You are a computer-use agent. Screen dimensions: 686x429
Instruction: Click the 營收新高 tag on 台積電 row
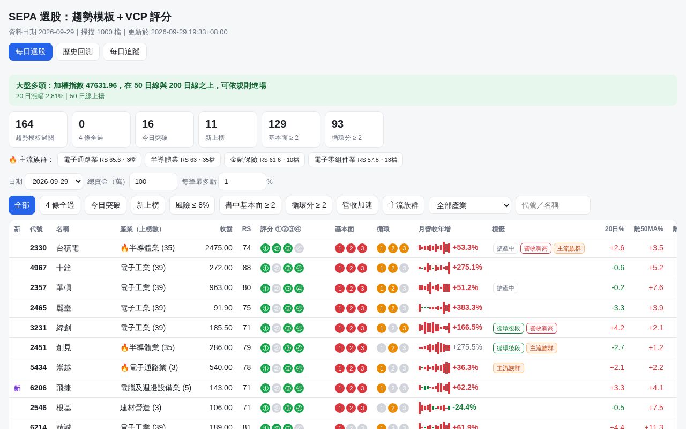[x=536, y=248]
